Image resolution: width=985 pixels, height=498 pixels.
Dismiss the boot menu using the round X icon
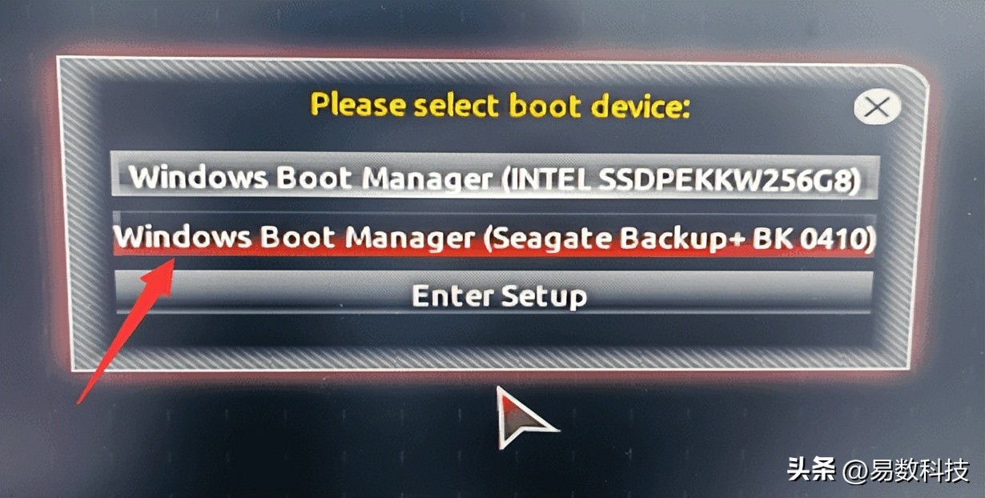pos(877,106)
